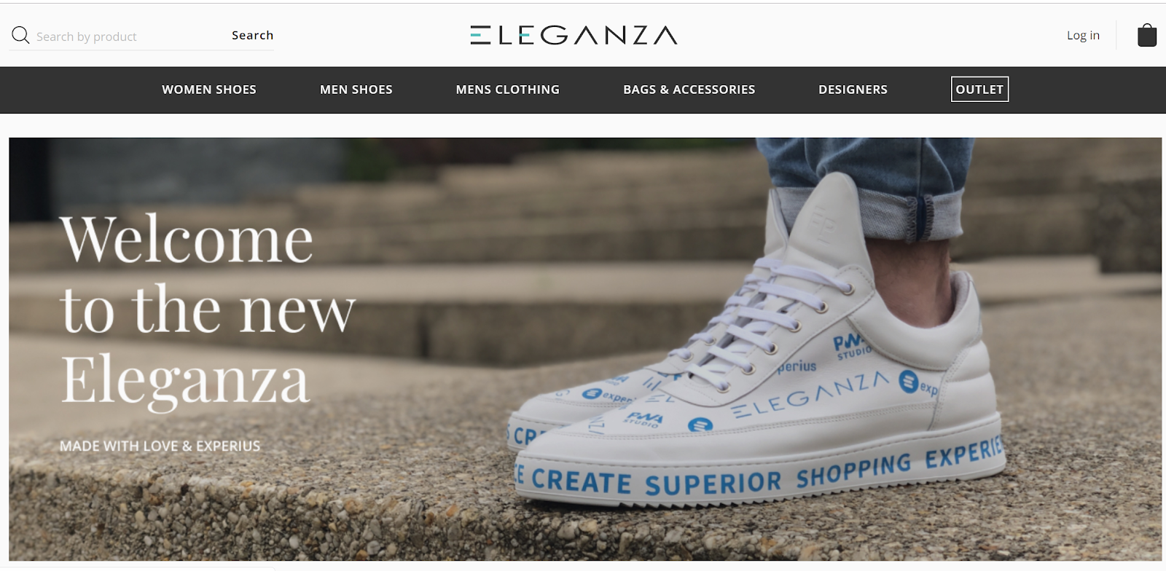Click the Welcome to the new Eleganza headline

point(208,309)
